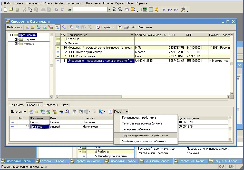Toggle hierarchical view in Работники tab toolbar
The image size is (244, 170).
(x=62, y=112)
